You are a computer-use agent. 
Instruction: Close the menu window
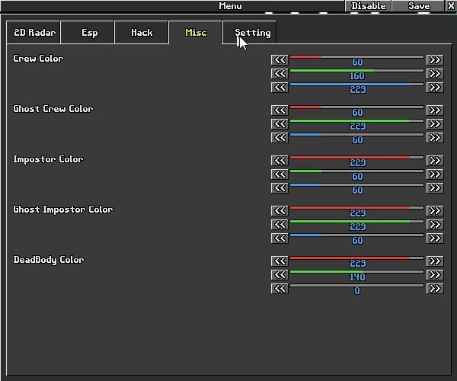tap(451, 6)
